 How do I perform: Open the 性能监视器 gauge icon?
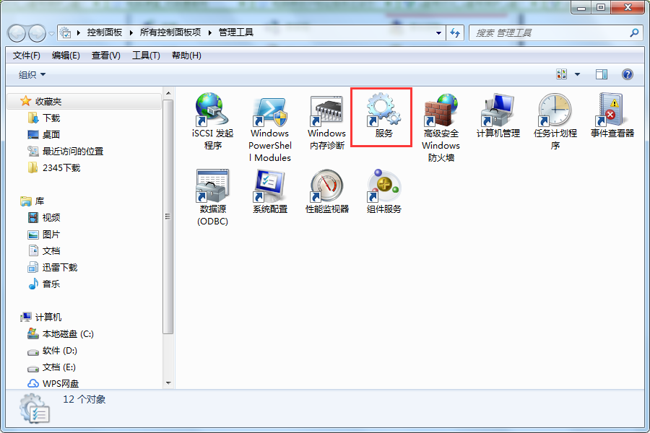click(326, 186)
